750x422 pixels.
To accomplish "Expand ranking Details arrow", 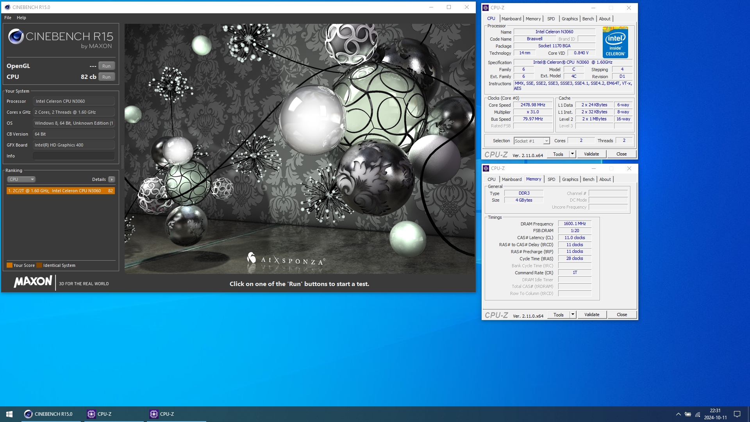I will (112, 179).
